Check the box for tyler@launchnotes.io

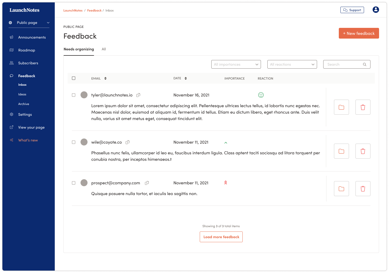click(x=74, y=95)
